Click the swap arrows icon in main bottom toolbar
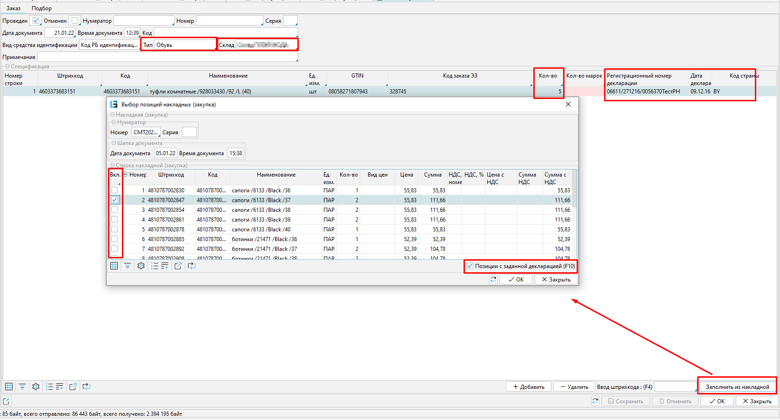 [x=87, y=387]
